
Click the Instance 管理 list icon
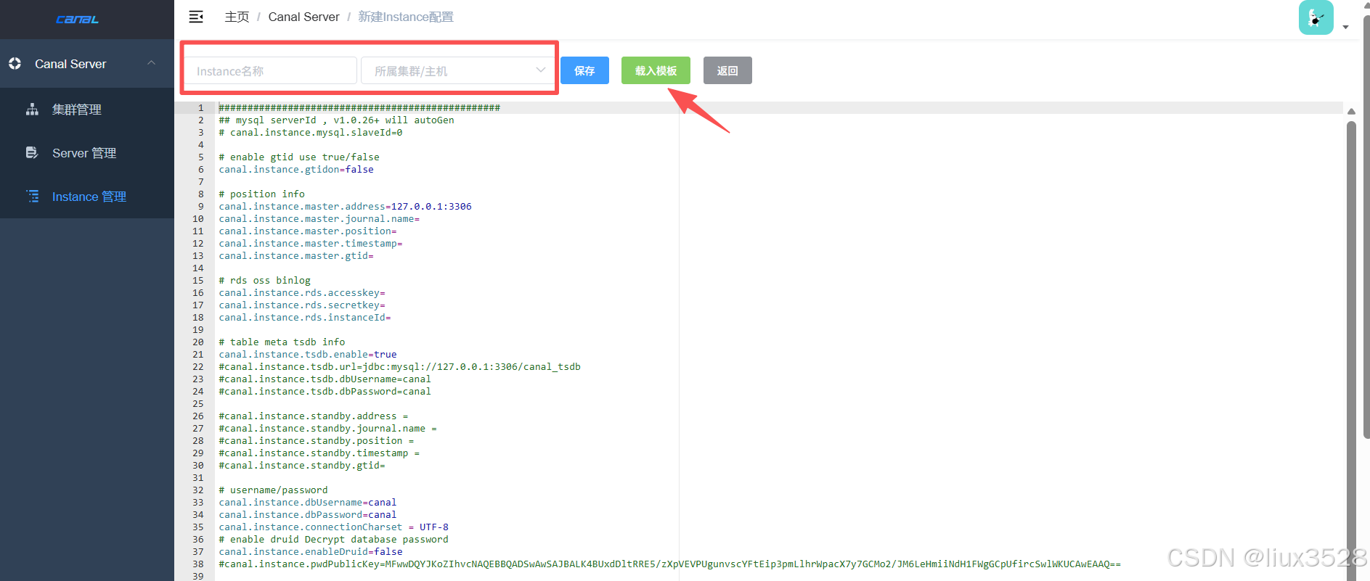(33, 197)
